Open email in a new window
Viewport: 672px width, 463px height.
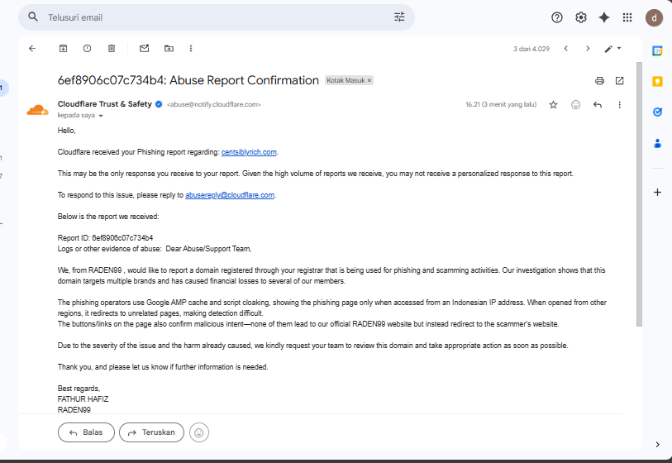[x=619, y=80]
